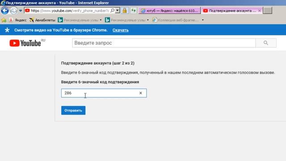286x161 pixels.
Task: Expand second 'Рекомендуемые узлы' dropdown arrow
Action: click(148, 20)
